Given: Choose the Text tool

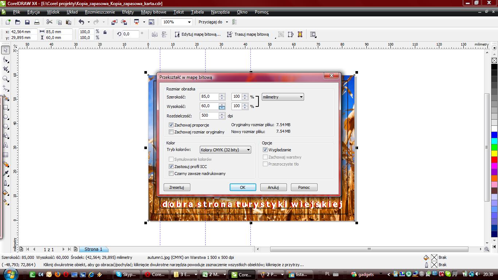Looking at the screenshot, I should point(5,145).
